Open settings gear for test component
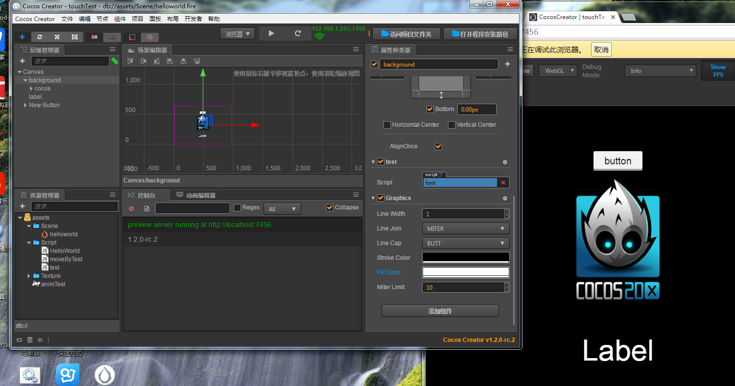This screenshot has height=386, width=735. 505,162
